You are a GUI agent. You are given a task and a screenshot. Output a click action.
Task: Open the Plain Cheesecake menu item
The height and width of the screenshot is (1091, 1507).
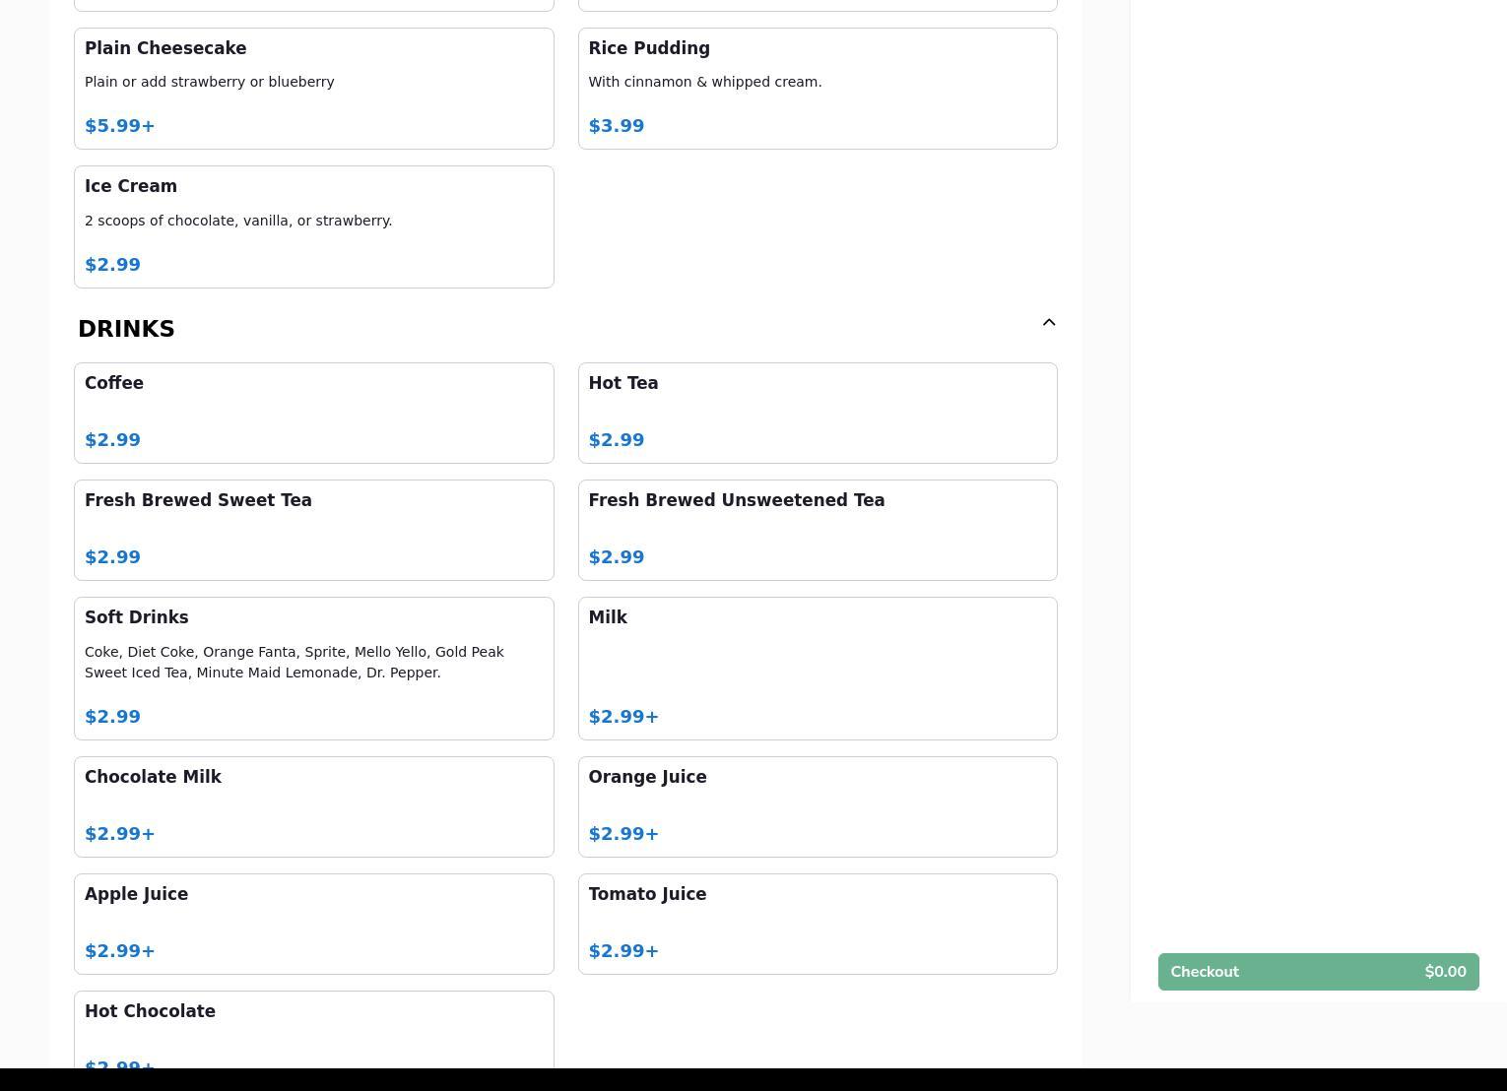click(x=313, y=89)
